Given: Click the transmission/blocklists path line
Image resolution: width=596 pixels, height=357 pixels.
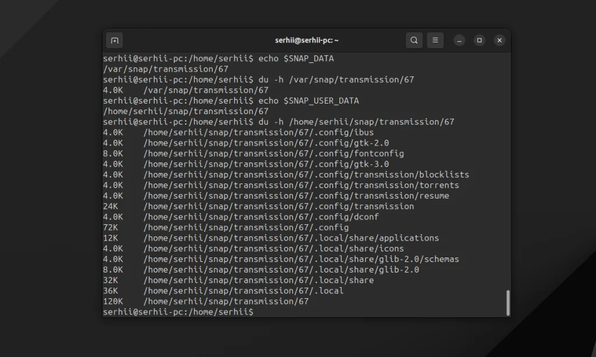Looking at the screenshot, I should pyautogui.click(x=306, y=175).
